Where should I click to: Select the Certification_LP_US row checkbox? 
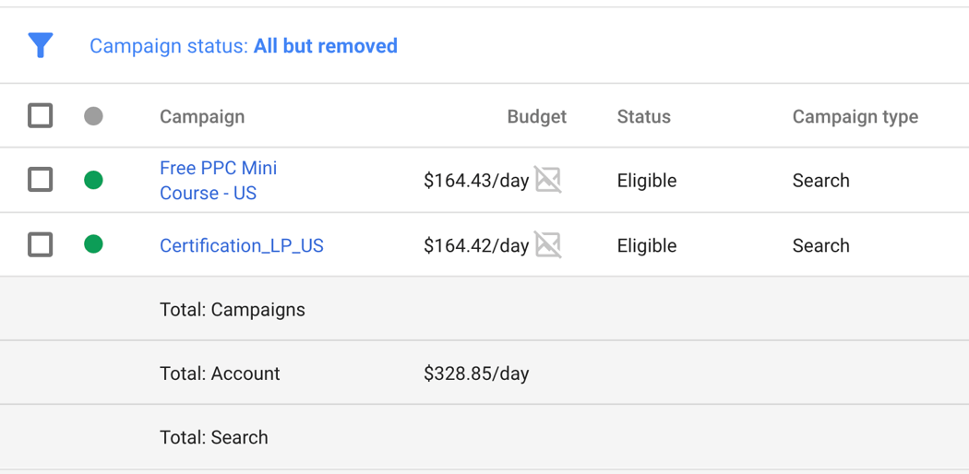pos(41,245)
